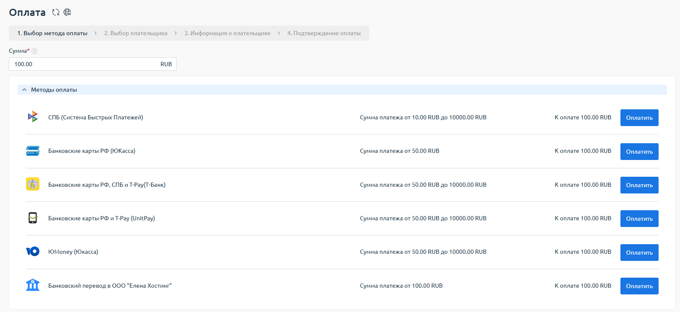Click the help icon next to Сумма
680x312 pixels.
coord(34,51)
